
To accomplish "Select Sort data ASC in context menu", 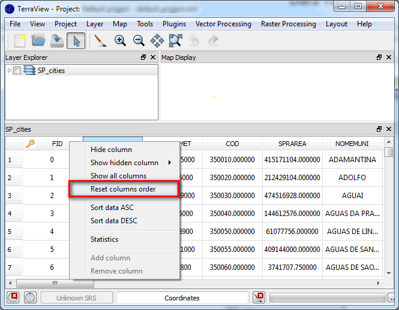I will [112, 208].
